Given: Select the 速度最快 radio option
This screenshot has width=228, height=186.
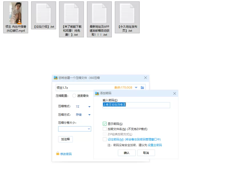Looking at the screenshot, I should pyautogui.click(x=74, y=96).
